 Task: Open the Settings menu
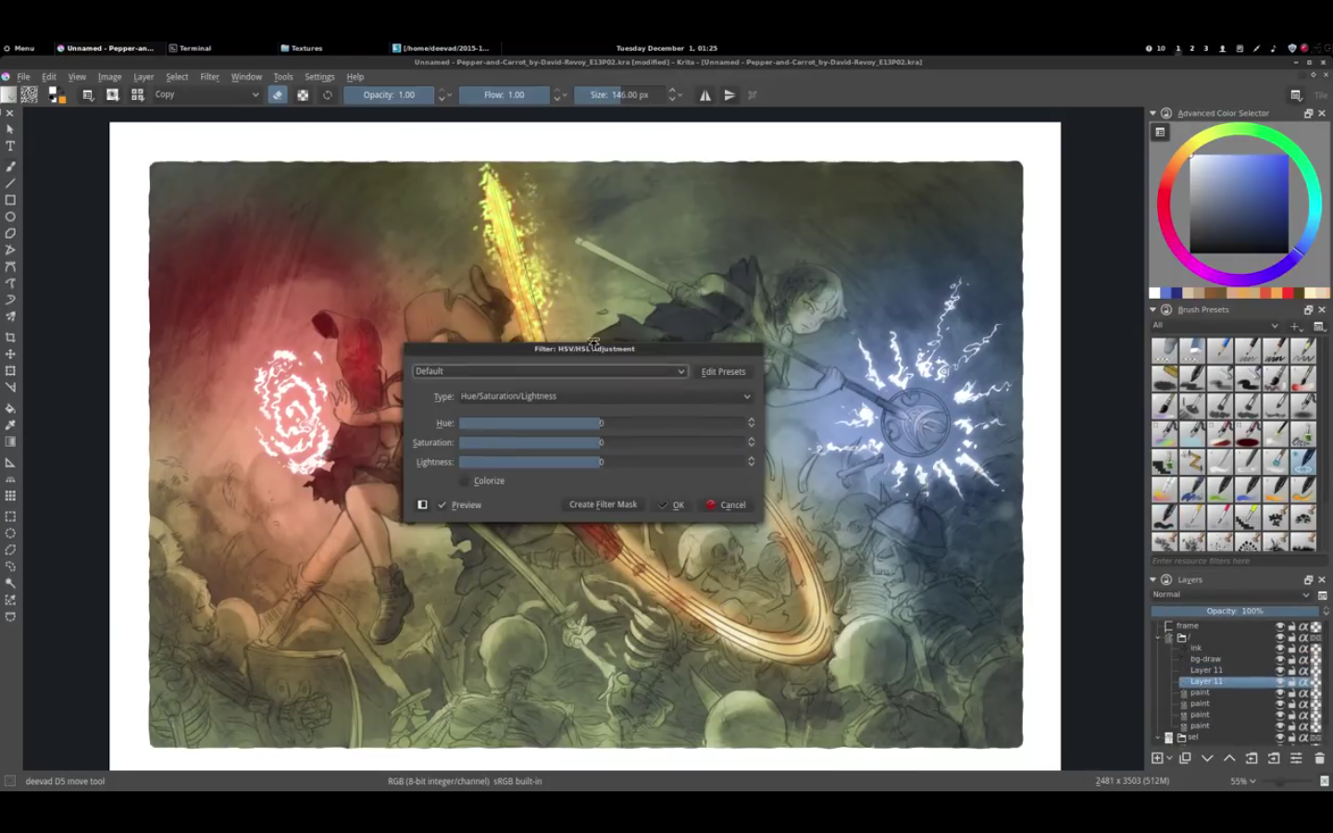[319, 77]
